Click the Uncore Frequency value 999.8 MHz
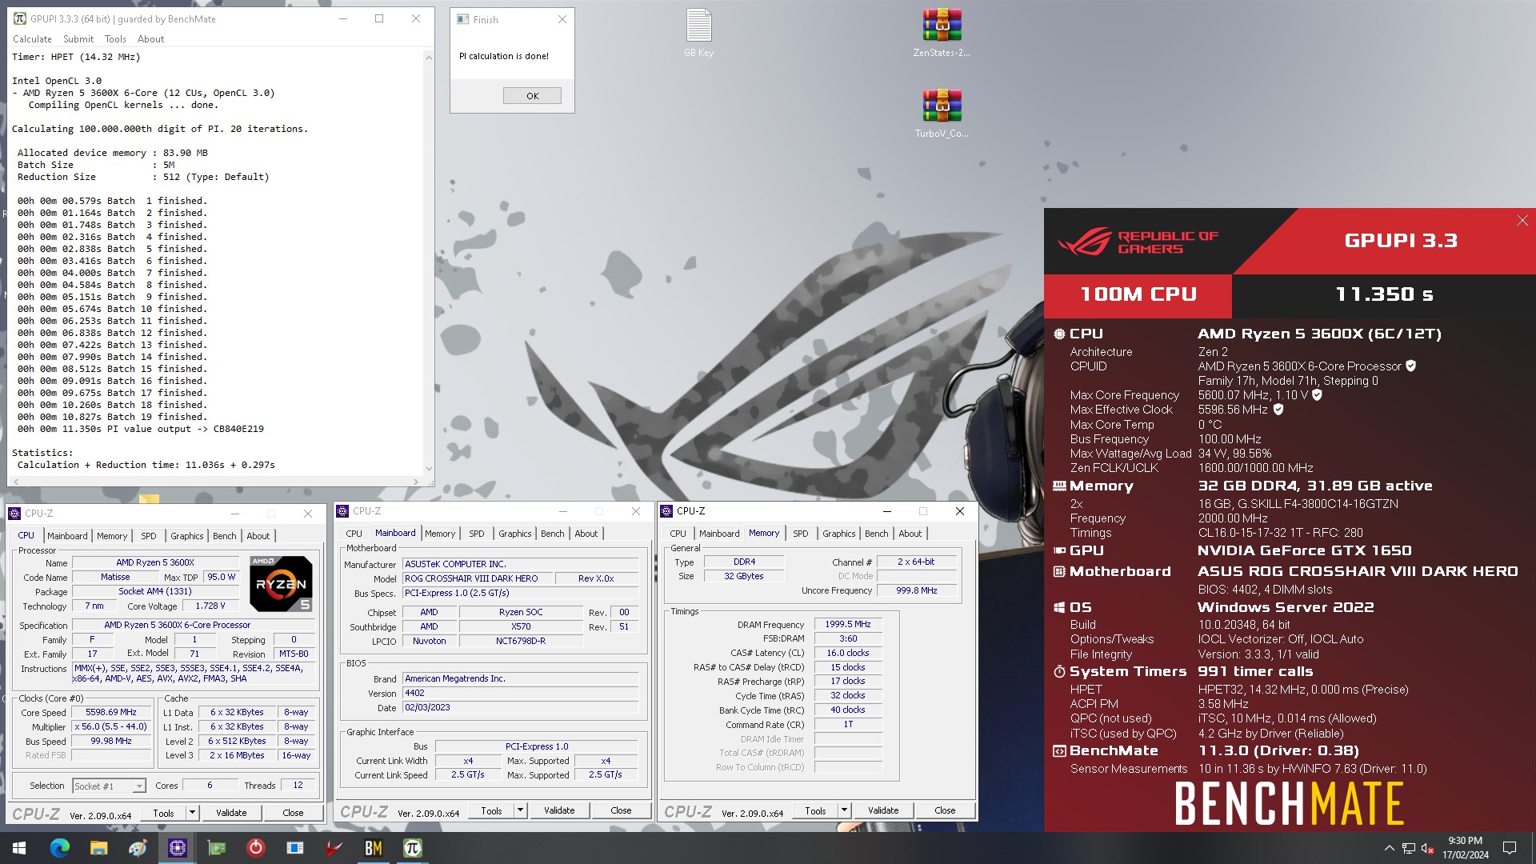The image size is (1536, 864). 916,590
